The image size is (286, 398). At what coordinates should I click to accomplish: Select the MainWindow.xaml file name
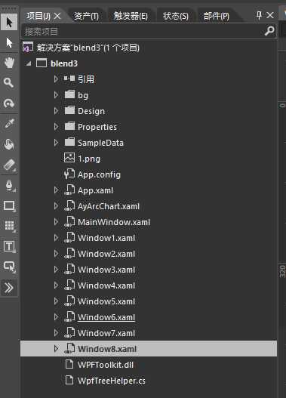point(114,222)
